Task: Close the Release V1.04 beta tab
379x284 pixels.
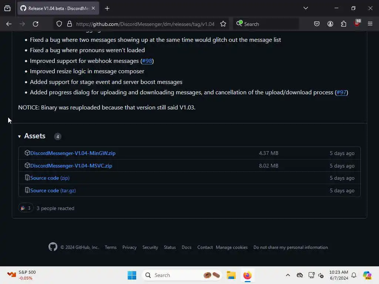Action: 93,9
